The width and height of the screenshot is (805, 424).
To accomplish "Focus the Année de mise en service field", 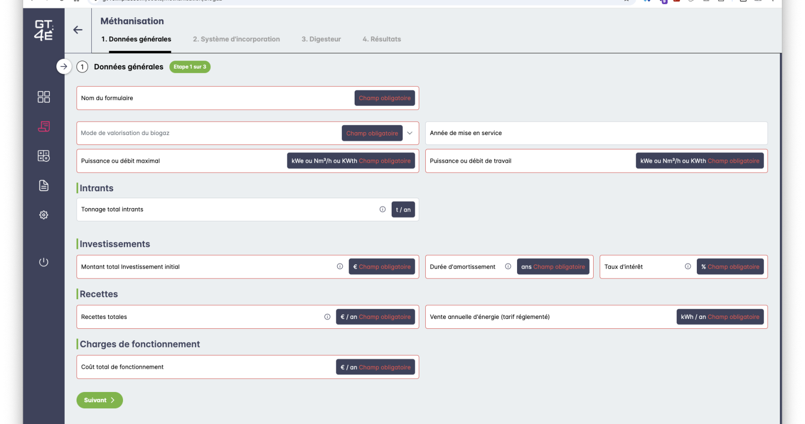I will click(x=596, y=133).
